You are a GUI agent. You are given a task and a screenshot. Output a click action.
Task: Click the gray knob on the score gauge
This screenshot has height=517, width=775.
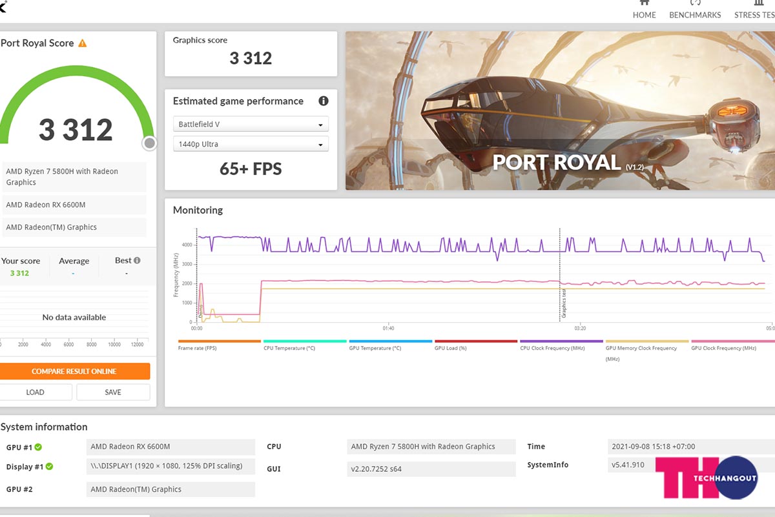[x=149, y=143]
